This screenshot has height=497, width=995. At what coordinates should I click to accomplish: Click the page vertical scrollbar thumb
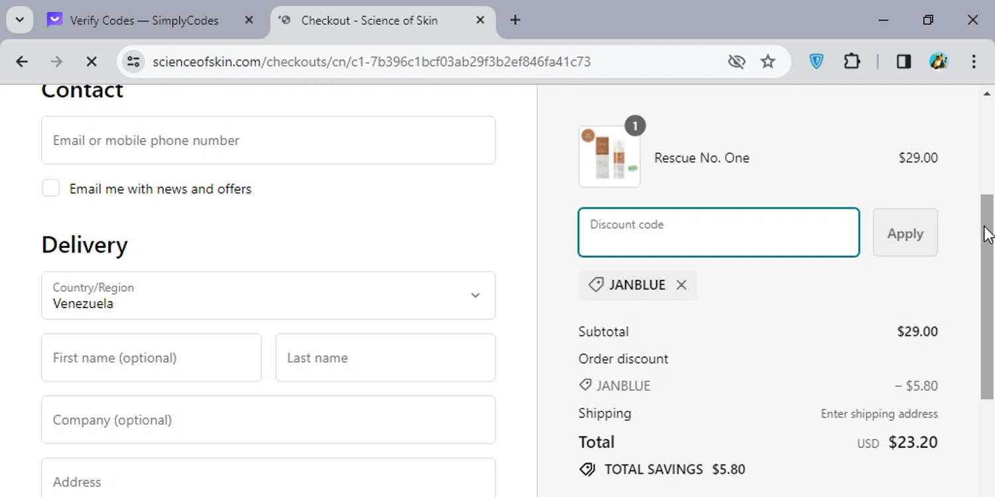(x=987, y=296)
